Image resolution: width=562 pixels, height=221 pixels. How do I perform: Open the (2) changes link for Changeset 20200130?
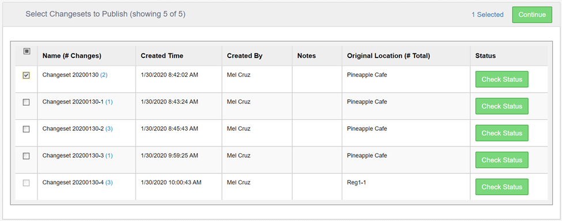tap(104, 75)
